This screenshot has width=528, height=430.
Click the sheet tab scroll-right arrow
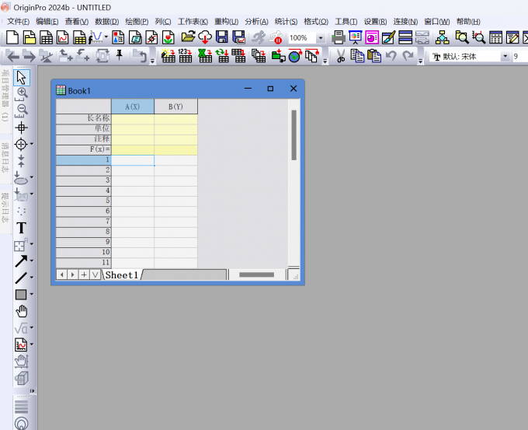click(x=73, y=274)
